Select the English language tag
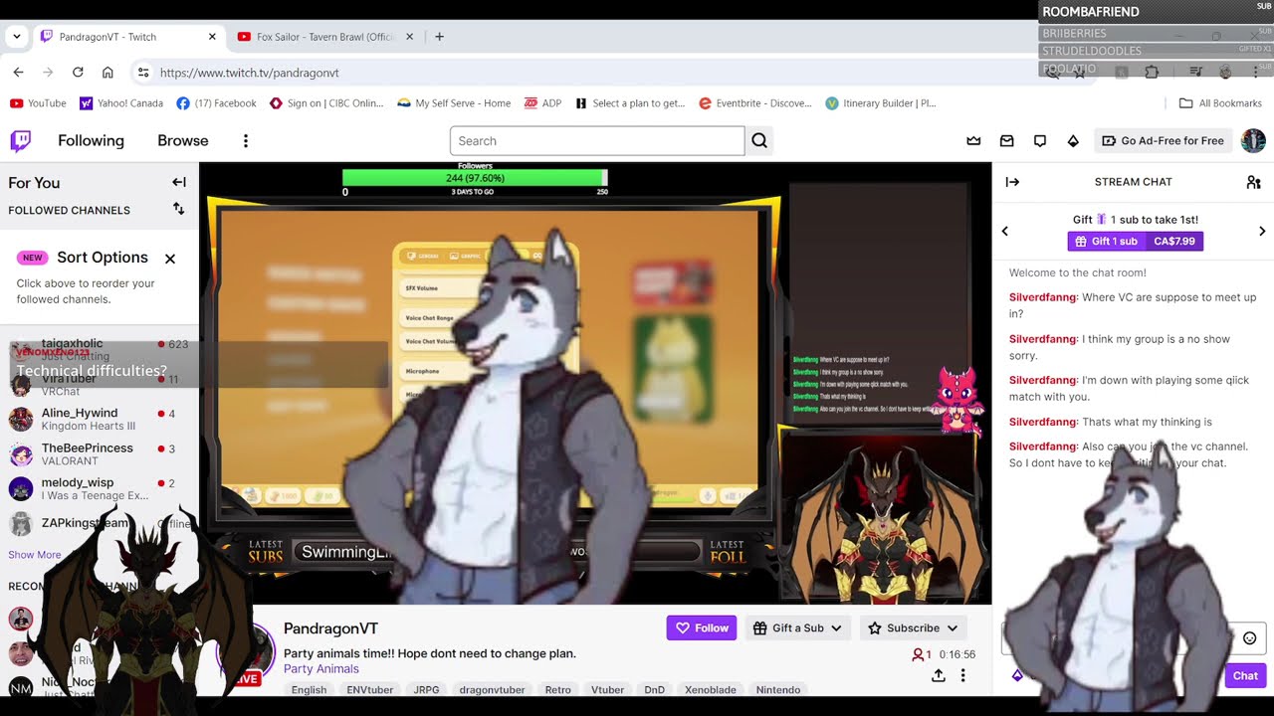Screen dimensions: 1274x716 click(309, 689)
